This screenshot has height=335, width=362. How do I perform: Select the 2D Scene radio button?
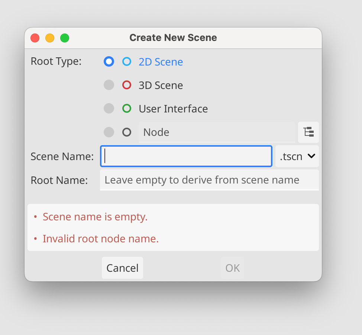(x=109, y=61)
